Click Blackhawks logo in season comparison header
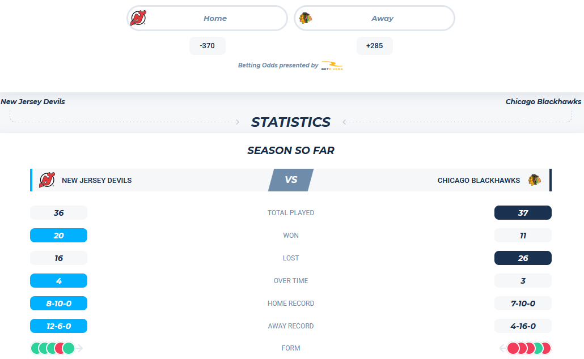The image size is (584, 359). pyautogui.click(x=535, y=180)
